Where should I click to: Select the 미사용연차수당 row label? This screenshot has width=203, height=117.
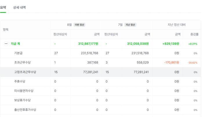[x=24, y=91]
